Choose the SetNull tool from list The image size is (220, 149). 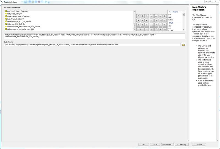point(171,20)
